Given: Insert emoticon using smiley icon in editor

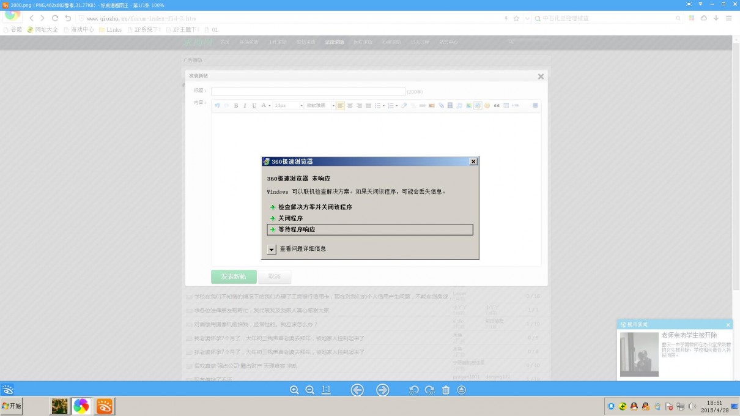Looking at the screenshot, I should tap(487, 106).
